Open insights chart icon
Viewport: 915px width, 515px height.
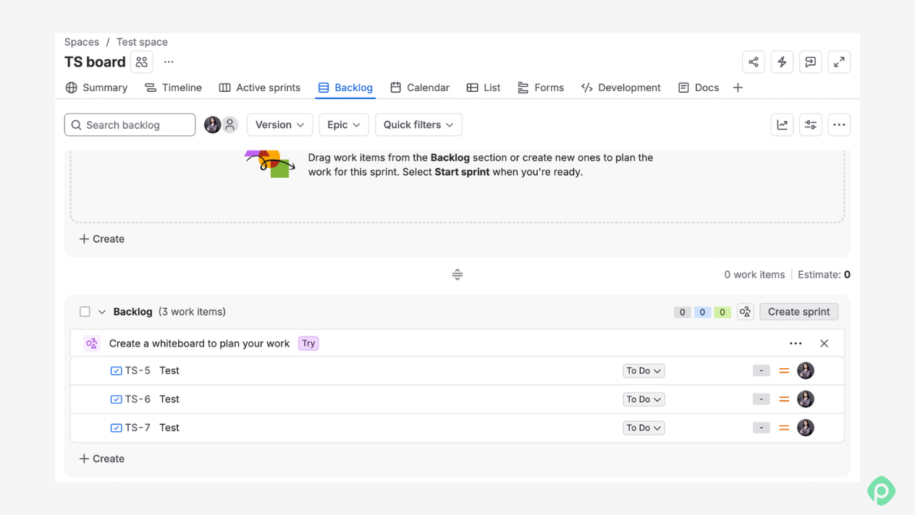782,125
